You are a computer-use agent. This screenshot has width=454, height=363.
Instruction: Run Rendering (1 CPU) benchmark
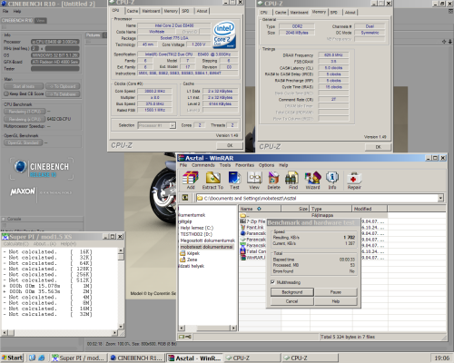(x=25, y=112)
